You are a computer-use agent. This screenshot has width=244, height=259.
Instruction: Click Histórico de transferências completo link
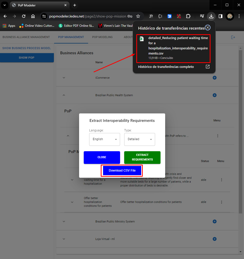[166, 67]
